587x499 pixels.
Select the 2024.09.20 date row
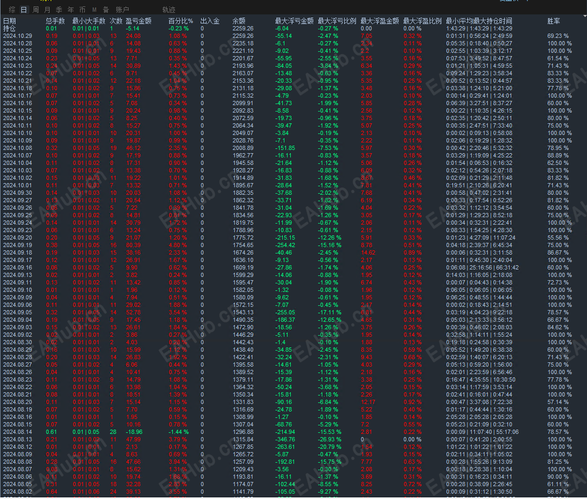[18, 237]
